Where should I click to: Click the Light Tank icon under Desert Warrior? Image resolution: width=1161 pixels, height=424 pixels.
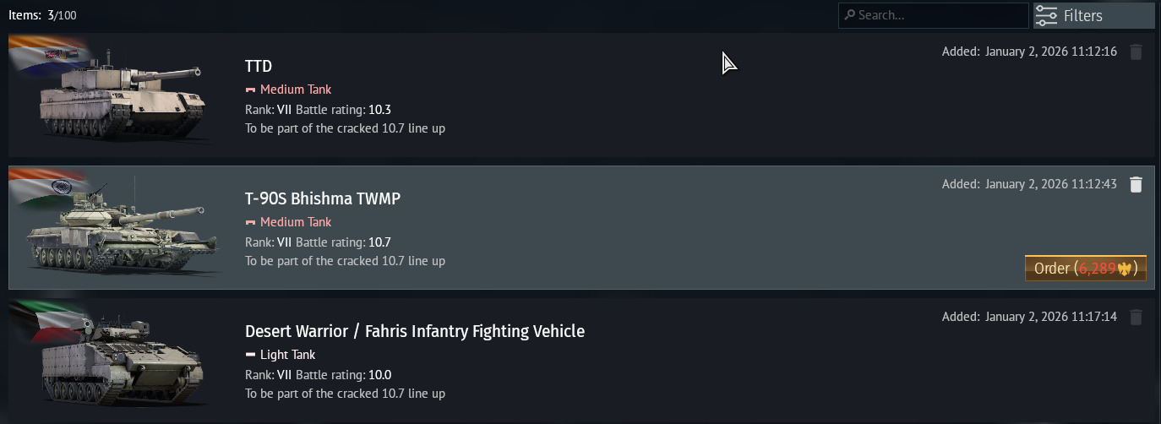point(250,355)
